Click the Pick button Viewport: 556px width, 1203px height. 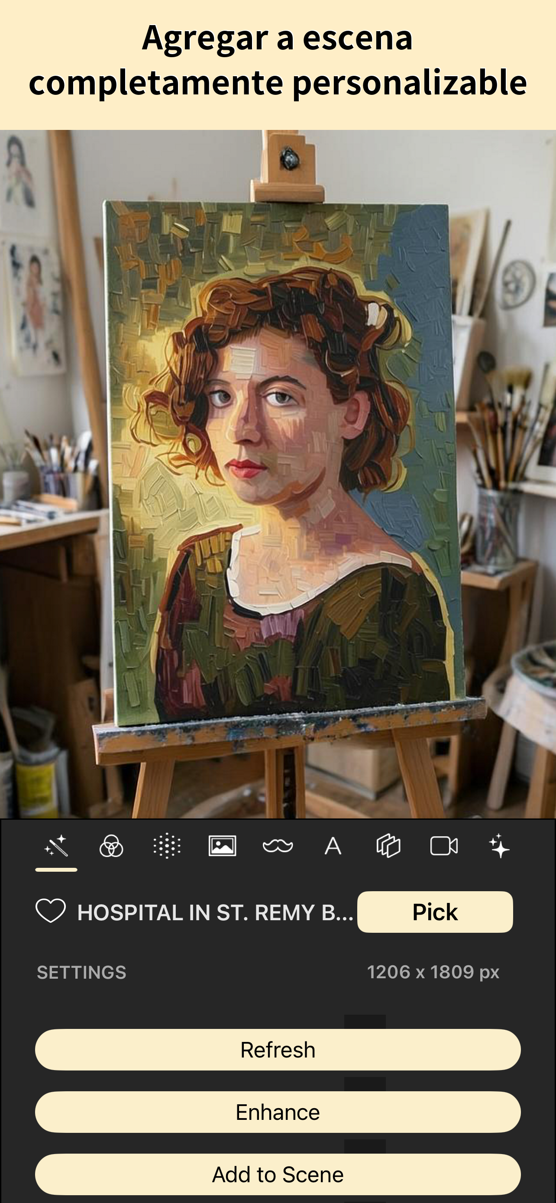coord(435,912)
